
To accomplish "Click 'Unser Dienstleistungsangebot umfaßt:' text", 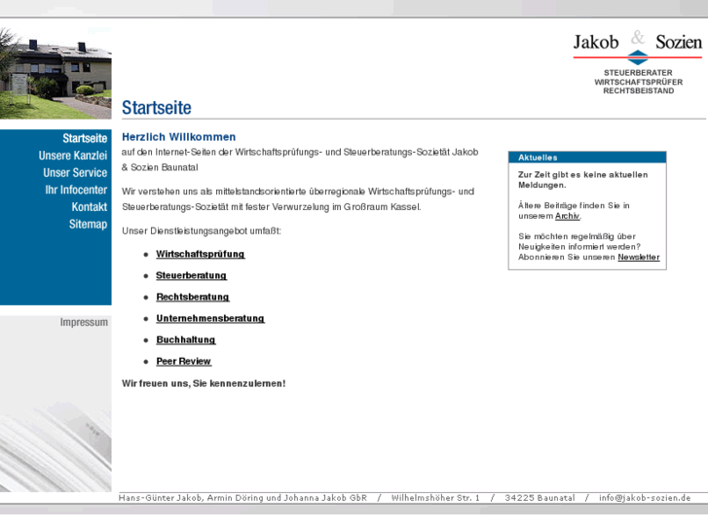I will click(201, 230).
